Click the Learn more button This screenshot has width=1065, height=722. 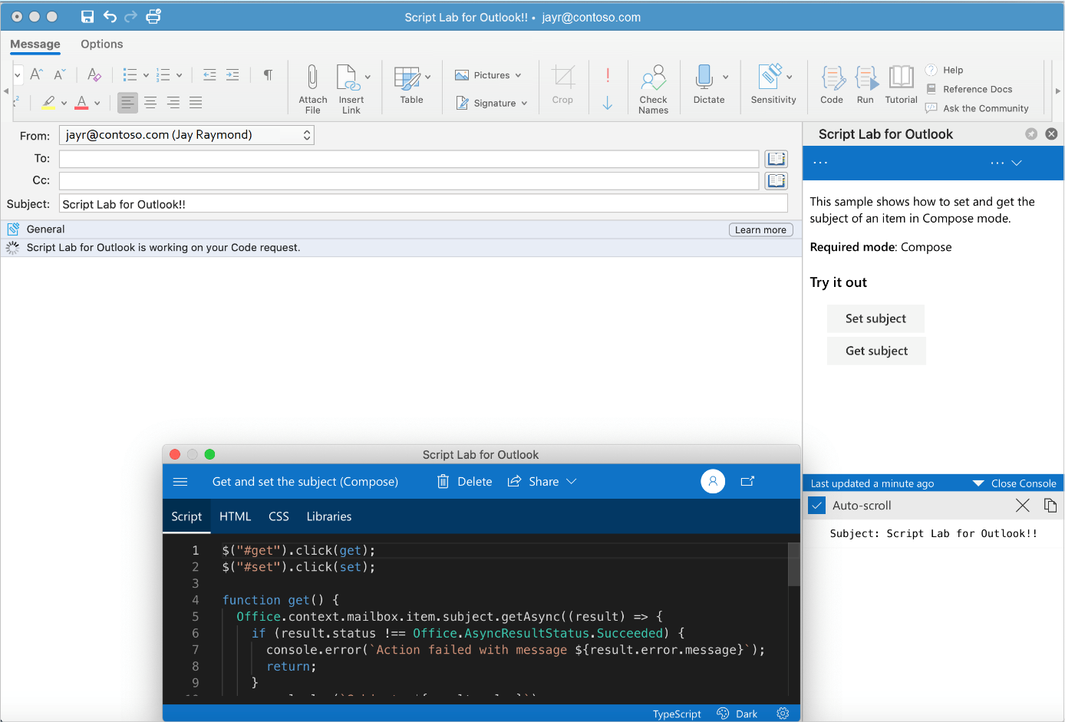click(760, 229)
